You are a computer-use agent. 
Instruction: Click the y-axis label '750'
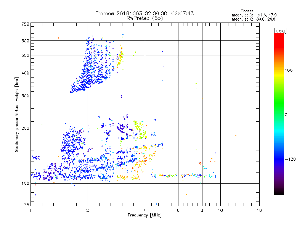point(25,24)
